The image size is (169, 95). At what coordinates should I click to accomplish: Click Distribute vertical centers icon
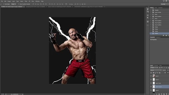pos(52,4)
